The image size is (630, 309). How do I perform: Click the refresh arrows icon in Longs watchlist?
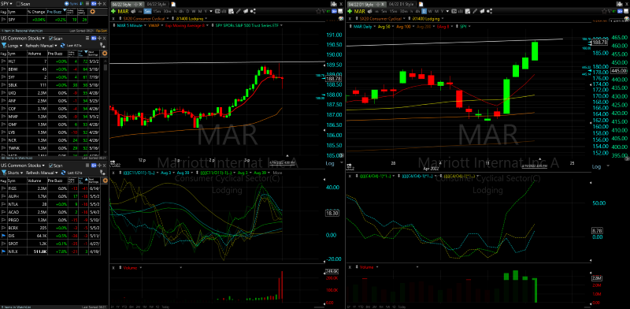(63, 46)
